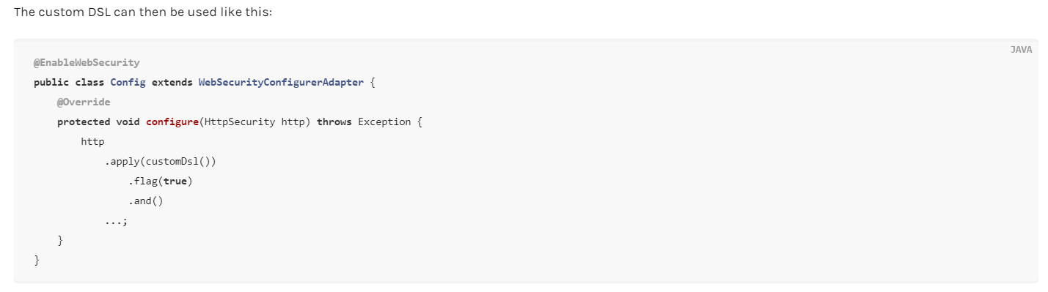1048x292 pixels.
Task: Click the .and() method call
Action: (146, 201)
